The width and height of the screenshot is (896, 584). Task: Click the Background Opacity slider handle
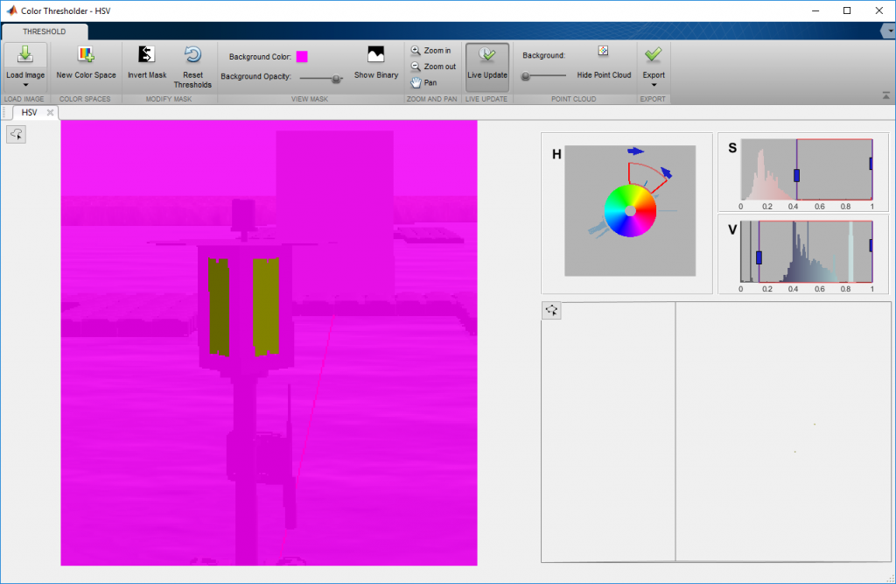[336, 77]
